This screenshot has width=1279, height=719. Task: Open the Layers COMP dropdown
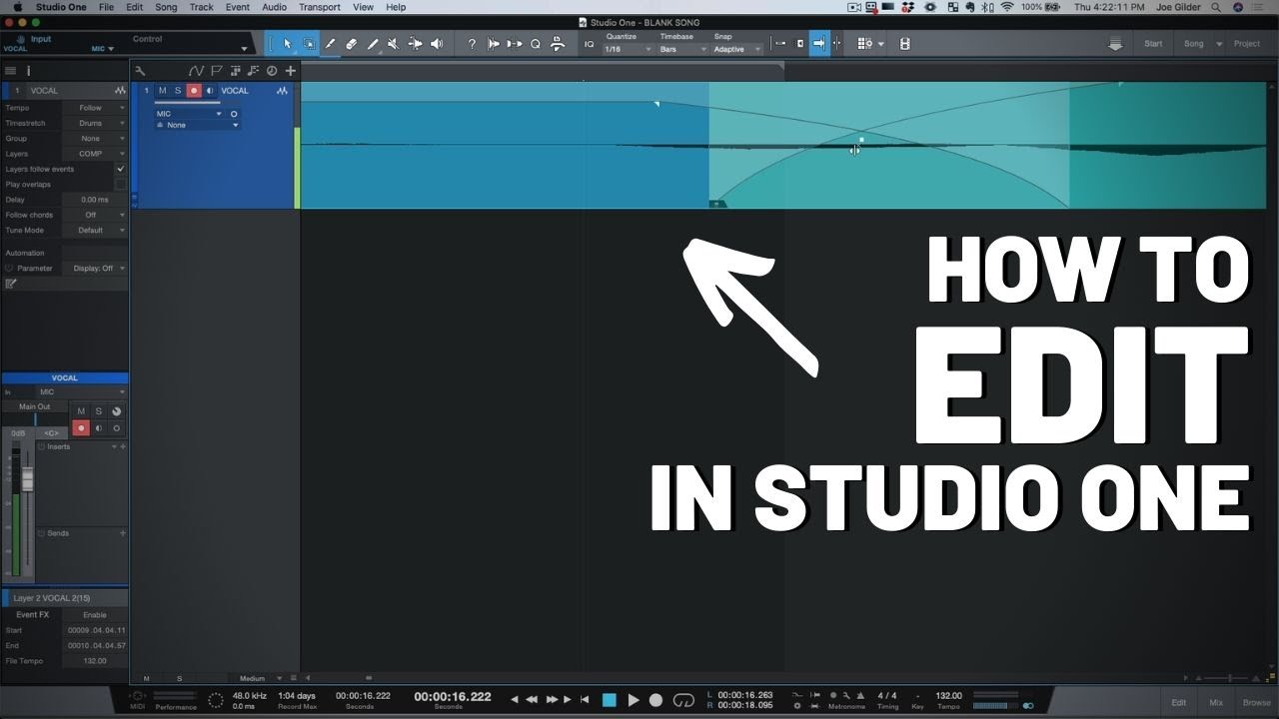(95, 154)
